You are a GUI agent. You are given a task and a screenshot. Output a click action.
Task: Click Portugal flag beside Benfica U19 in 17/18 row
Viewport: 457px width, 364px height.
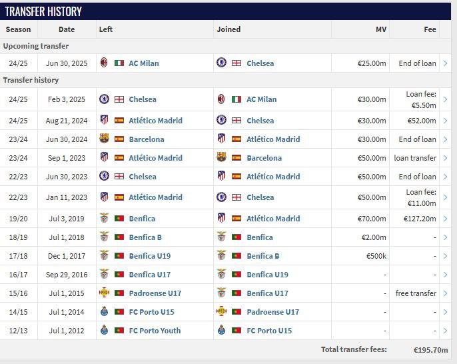click(x=119, y=256)
